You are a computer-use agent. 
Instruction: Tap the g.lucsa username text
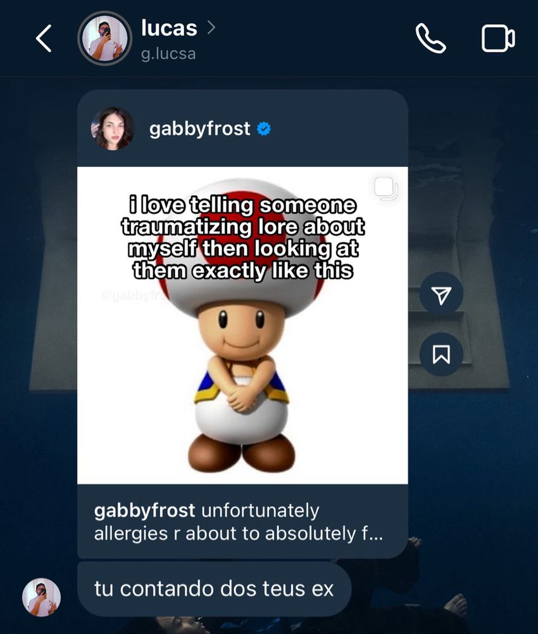[x=168, y=54]
